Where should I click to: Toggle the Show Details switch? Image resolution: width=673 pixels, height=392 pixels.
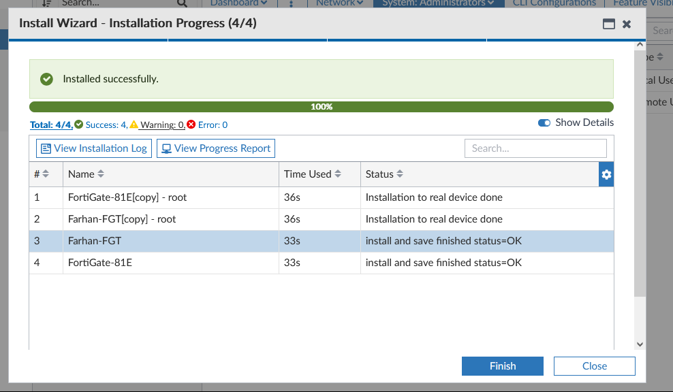point(544,123)
